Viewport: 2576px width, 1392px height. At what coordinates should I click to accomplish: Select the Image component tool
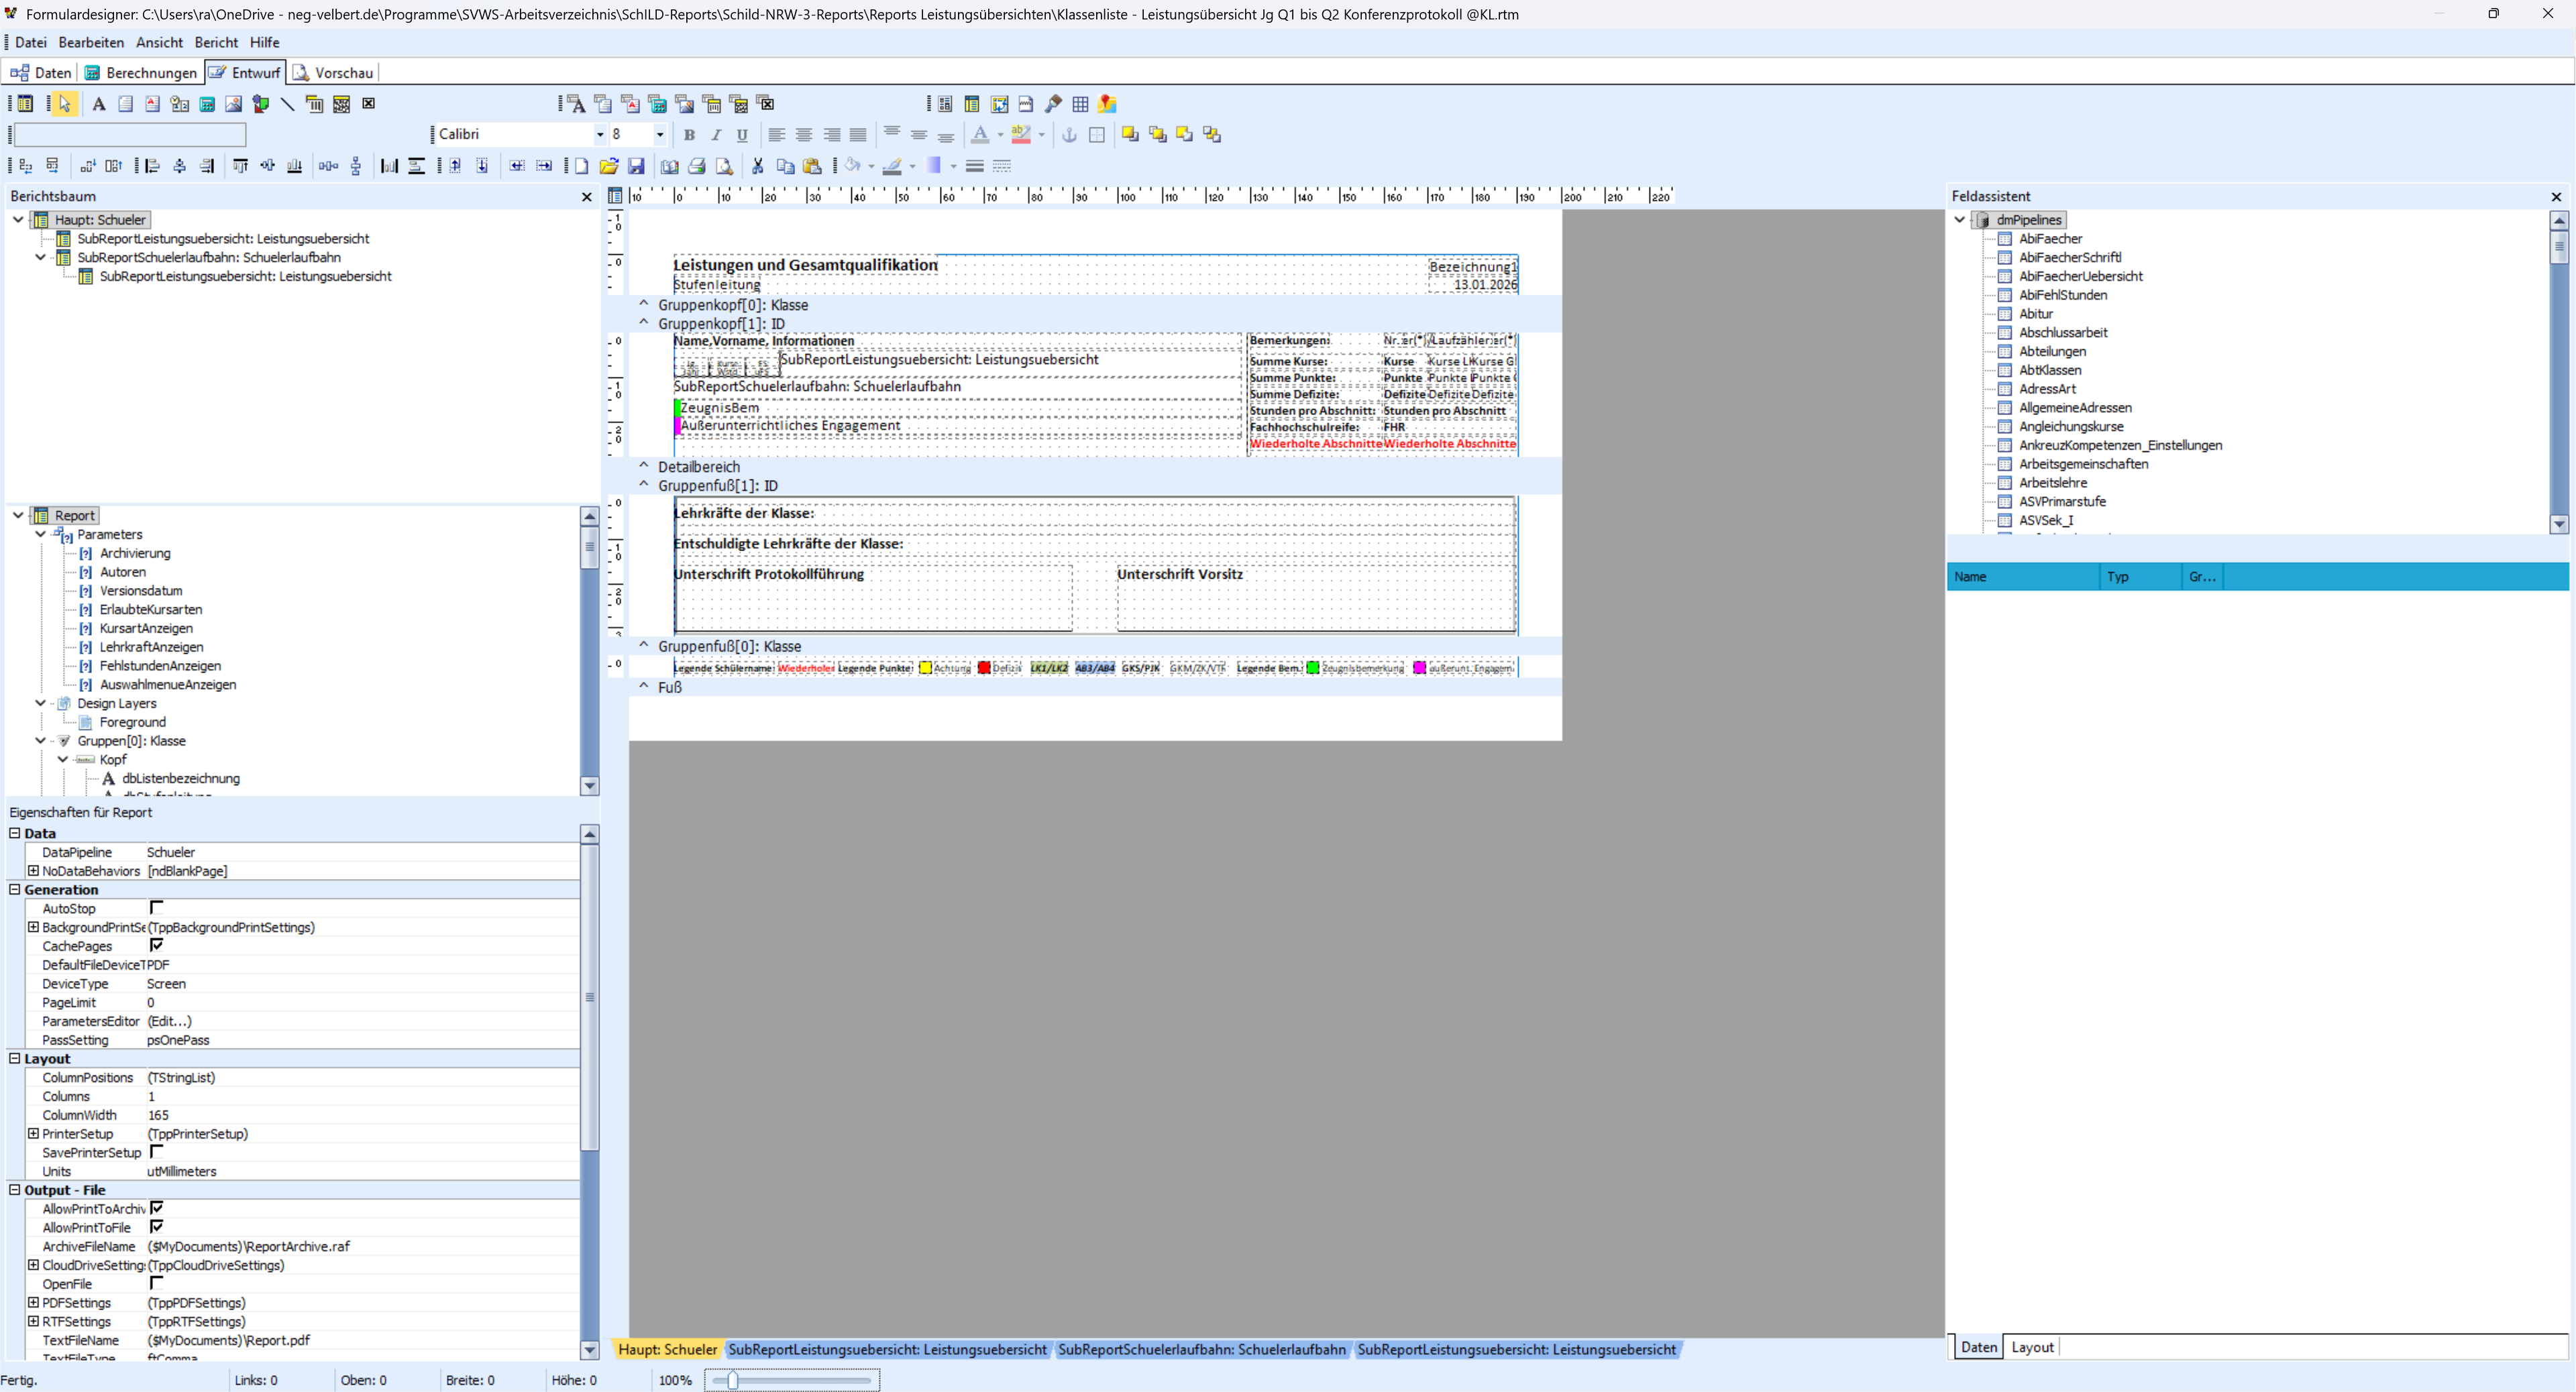click(234, 104)
